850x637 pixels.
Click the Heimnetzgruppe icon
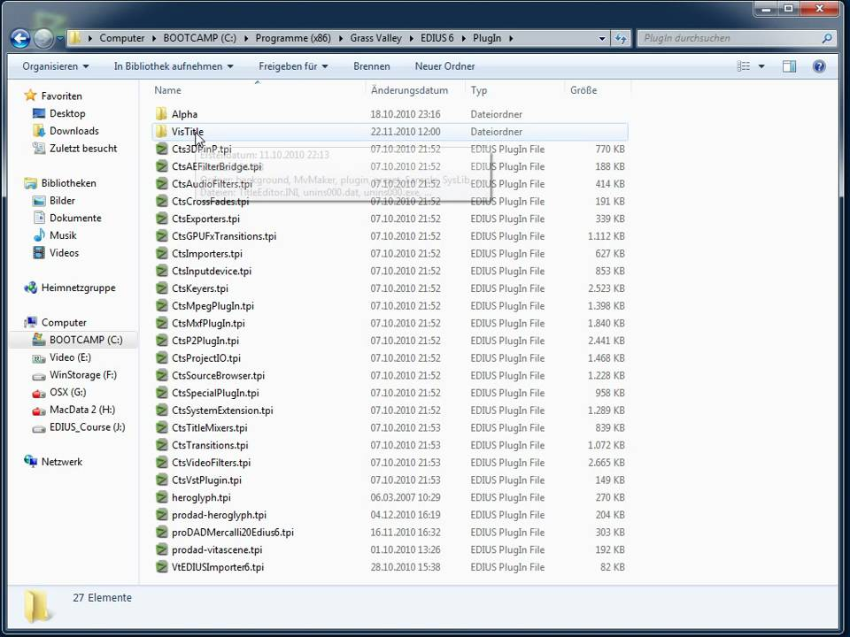click(x=30, y=288)
